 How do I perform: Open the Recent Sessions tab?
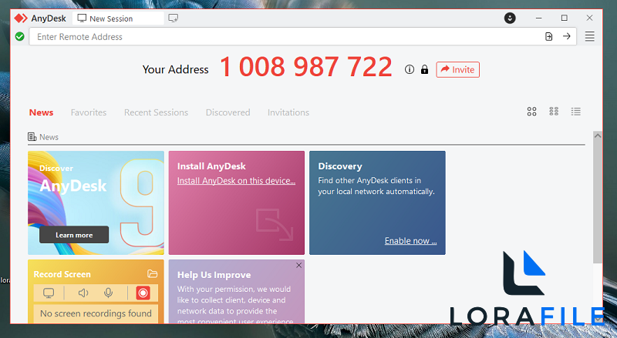(157, 112)
